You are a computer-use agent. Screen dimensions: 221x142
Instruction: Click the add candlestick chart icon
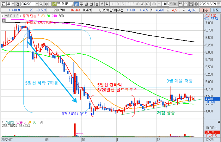[x=181, y=4]
